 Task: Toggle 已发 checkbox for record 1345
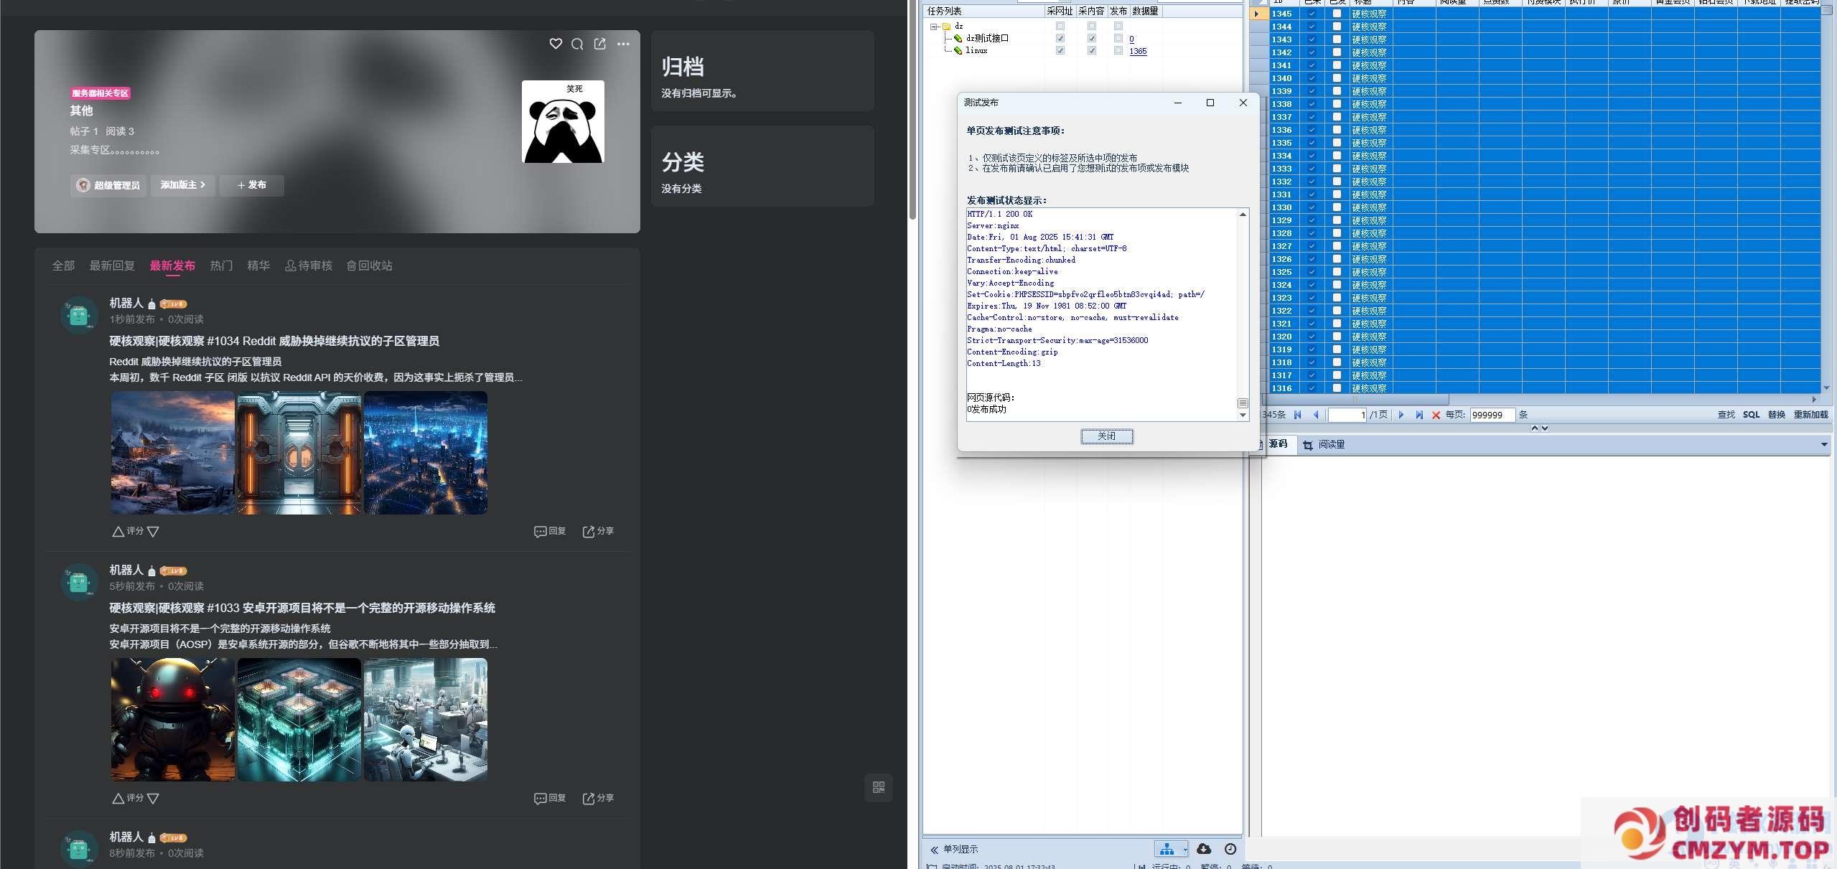pos(1337,14)
